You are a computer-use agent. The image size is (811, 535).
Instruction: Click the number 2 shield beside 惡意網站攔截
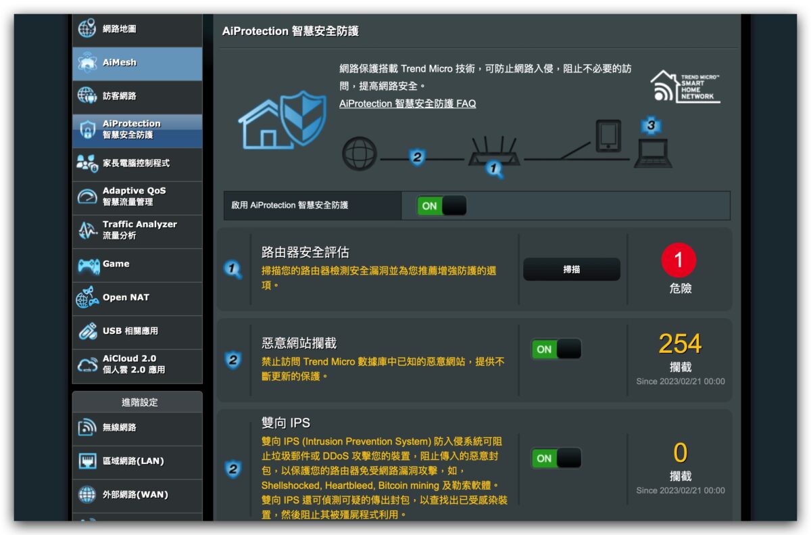[x=232, y=360]
